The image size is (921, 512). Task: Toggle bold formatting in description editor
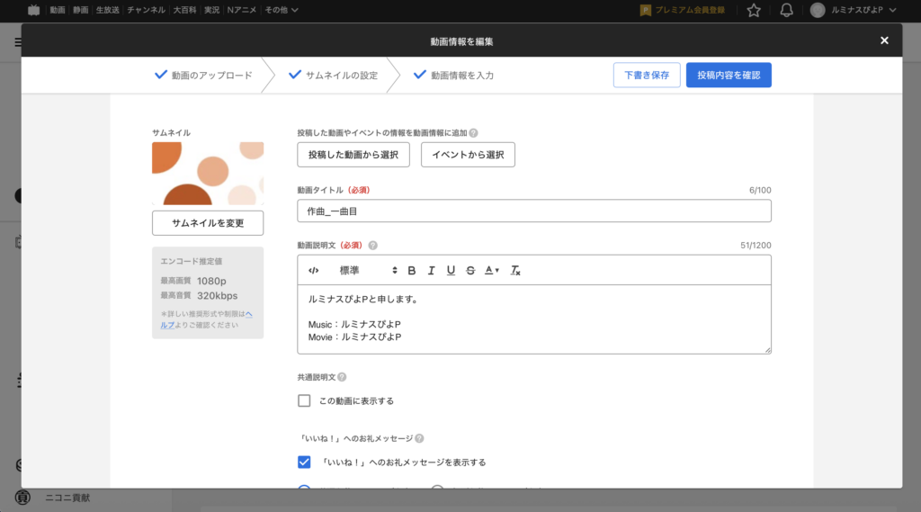pyautogui.click(x=412, y=270)
